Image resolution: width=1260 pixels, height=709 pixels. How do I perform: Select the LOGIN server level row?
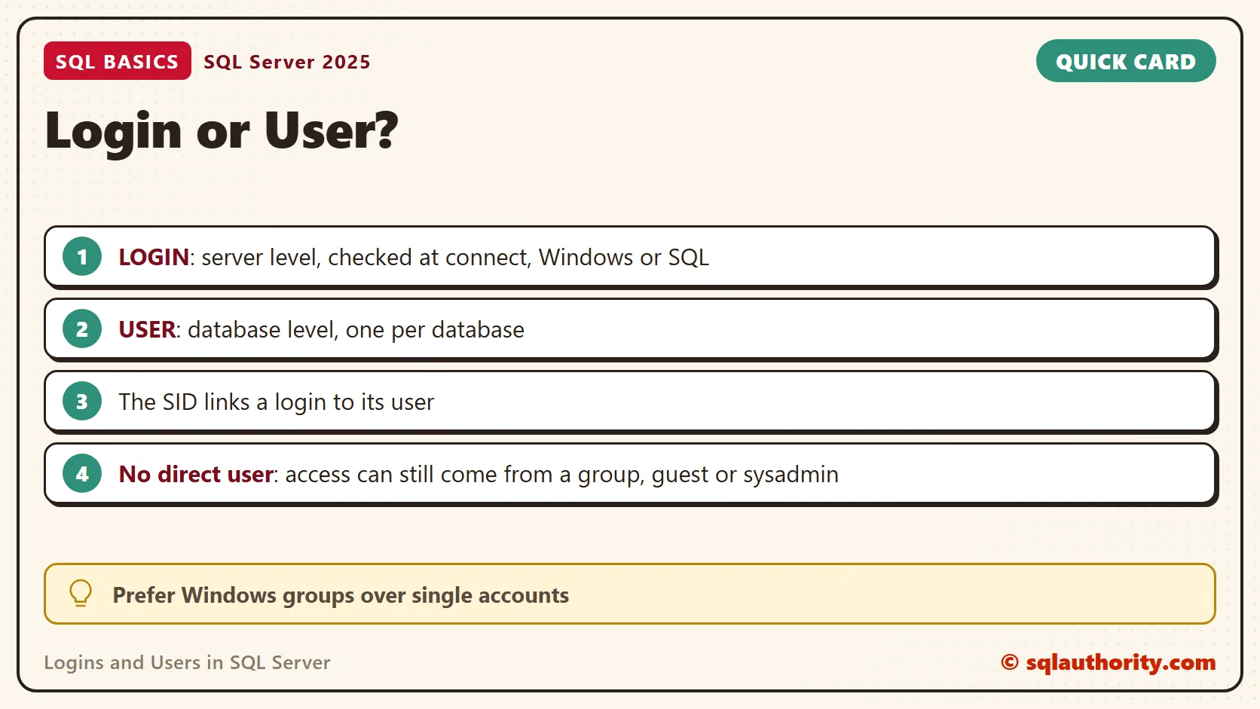tap(631, 257)
